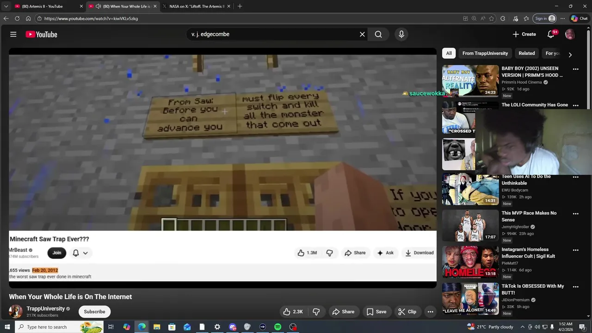Open options for TikTok Is OBSESSED video
Viewport: 592px width, 333px height.
(576, 287)
